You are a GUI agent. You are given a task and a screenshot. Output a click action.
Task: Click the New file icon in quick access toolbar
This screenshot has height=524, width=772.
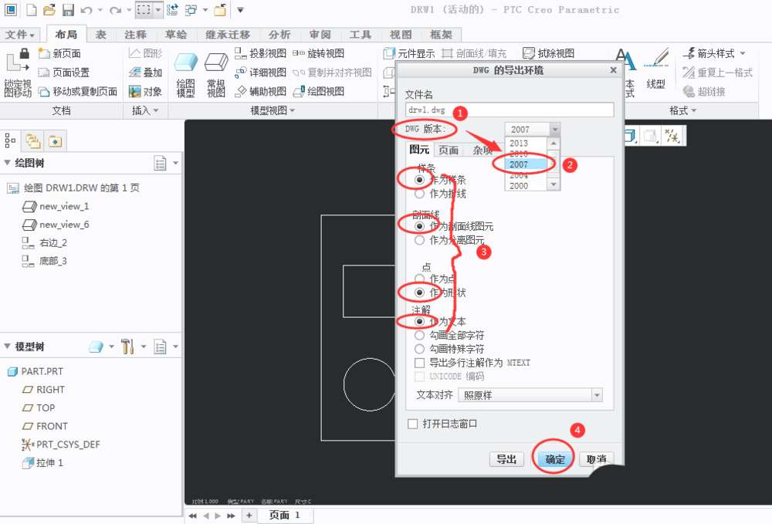[31, 9]
